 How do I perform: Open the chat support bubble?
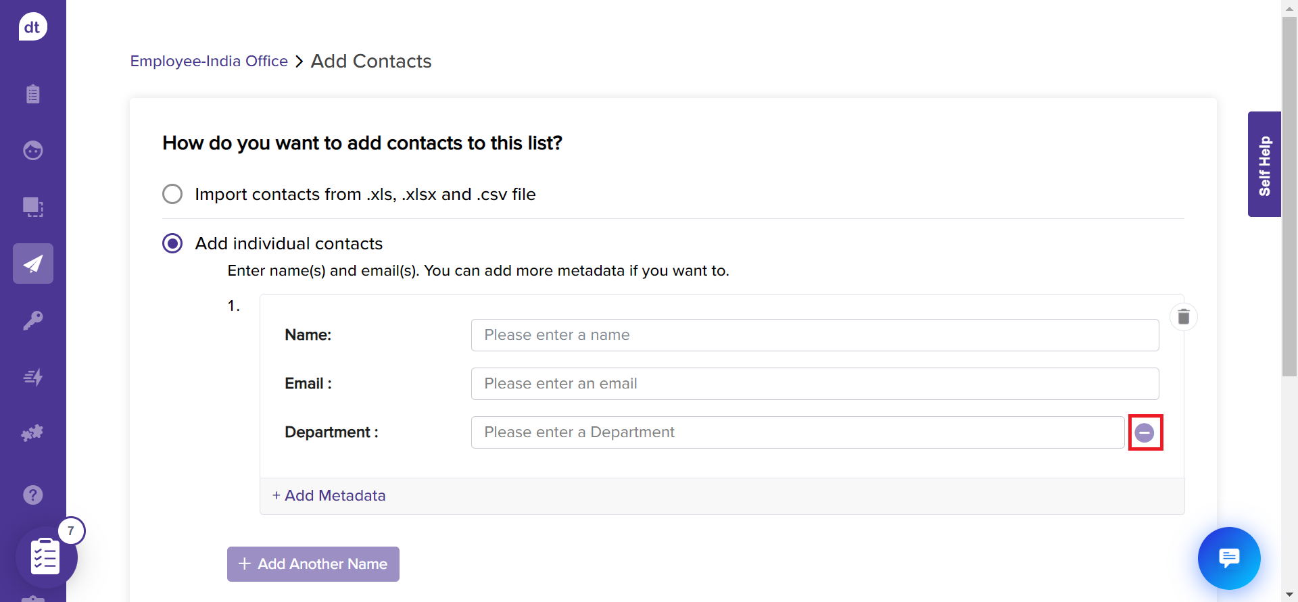1228,558
